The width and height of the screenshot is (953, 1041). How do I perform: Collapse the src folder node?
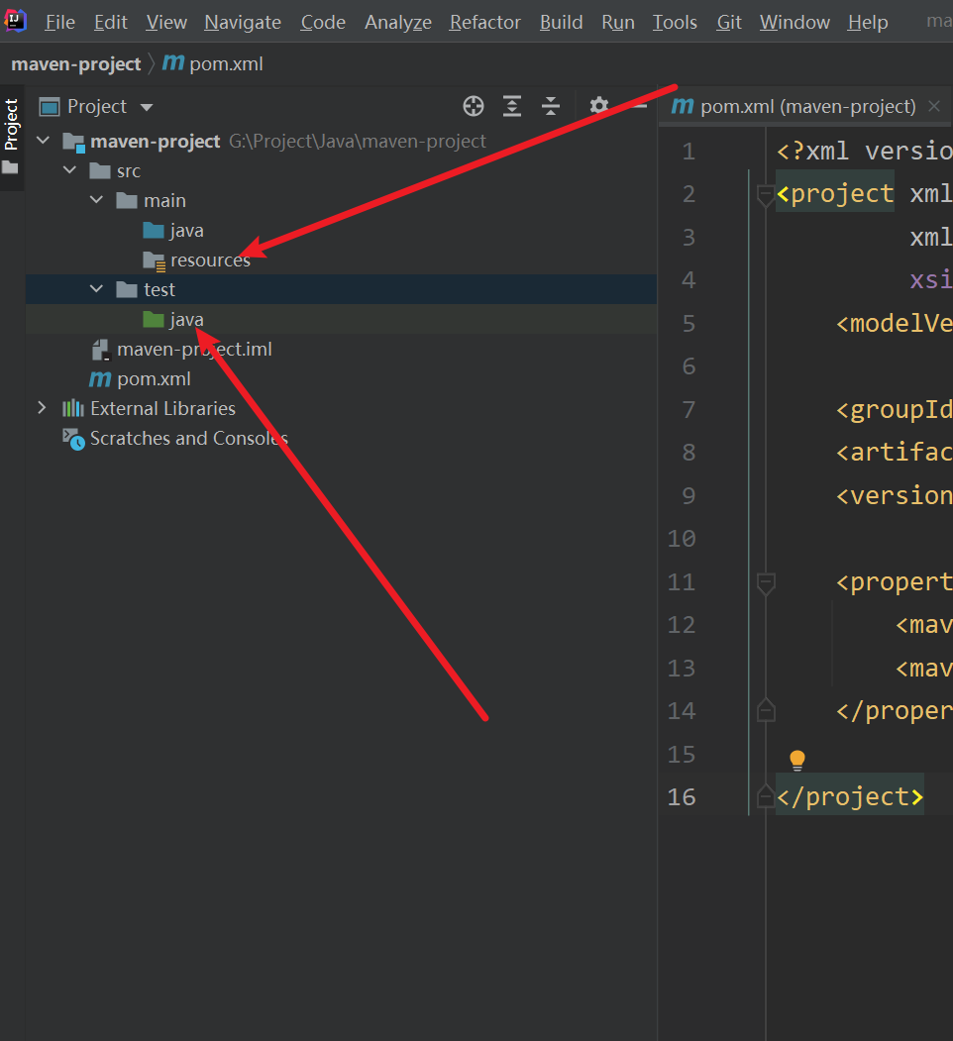(69, 170)
